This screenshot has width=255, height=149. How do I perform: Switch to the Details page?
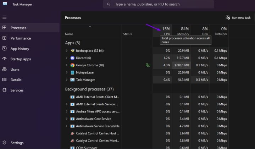tap(30, 80)
